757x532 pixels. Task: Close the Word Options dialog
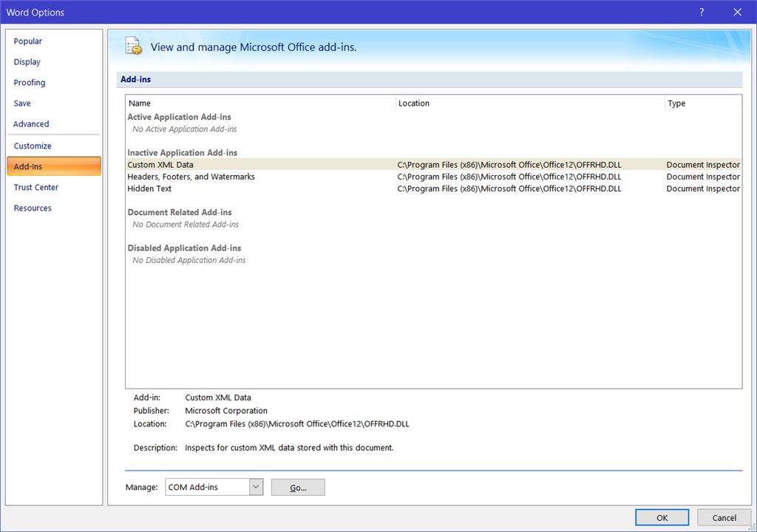[x=737, y=12]
